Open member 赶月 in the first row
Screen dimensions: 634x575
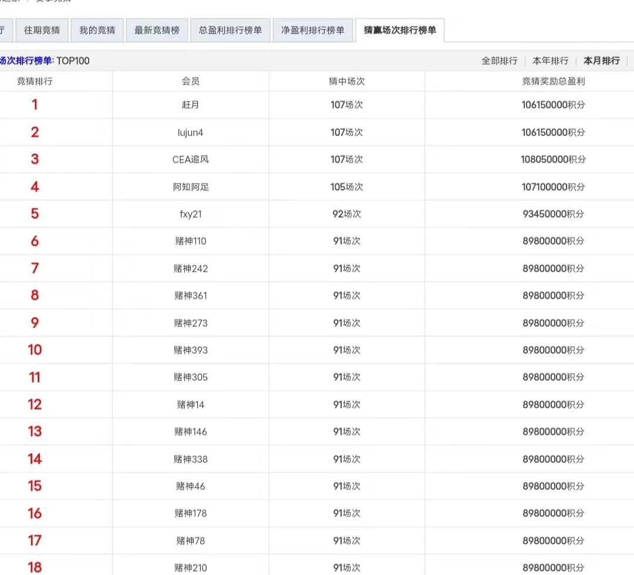(191, 105)
